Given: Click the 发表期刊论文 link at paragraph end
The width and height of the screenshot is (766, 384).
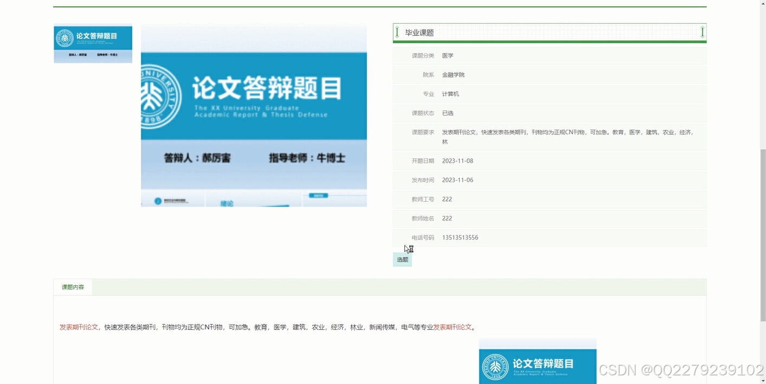Looking at the screenshot, I should [453, 327].
